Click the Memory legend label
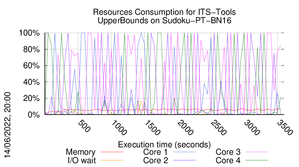The height and width of the screenshot is (167, 299). click(x=81, y=152)
